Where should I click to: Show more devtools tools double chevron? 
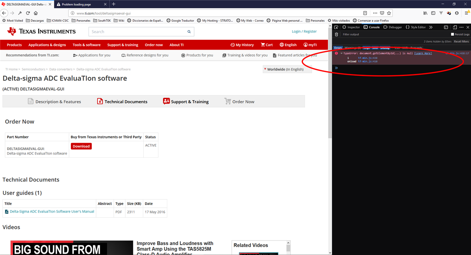click(431, 27)
